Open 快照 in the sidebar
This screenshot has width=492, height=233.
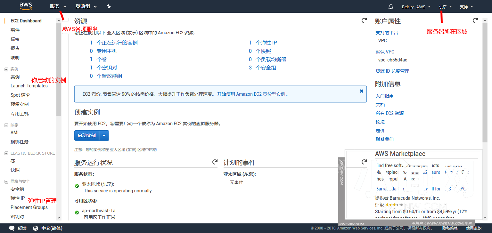[x=15, y=170]
